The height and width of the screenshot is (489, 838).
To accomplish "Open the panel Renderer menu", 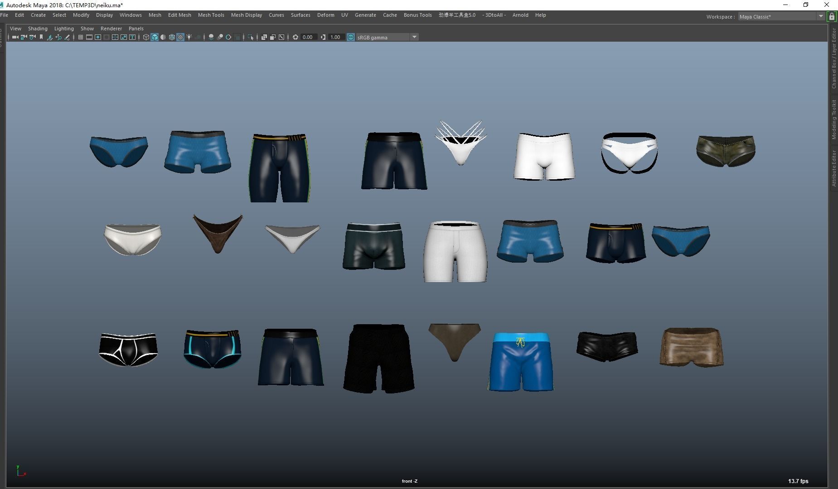I will [111, 29].
